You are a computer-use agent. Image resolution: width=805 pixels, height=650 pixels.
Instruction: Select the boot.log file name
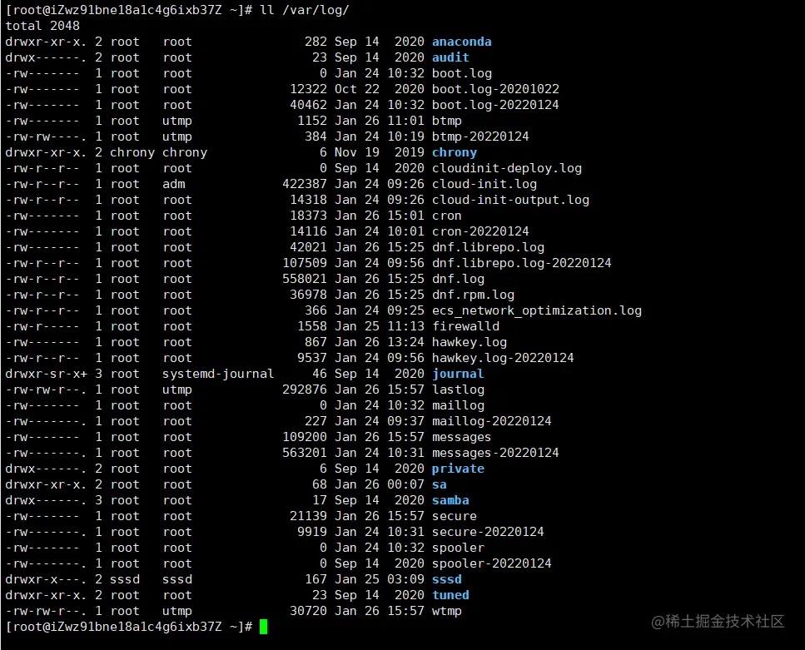[461, 73]
